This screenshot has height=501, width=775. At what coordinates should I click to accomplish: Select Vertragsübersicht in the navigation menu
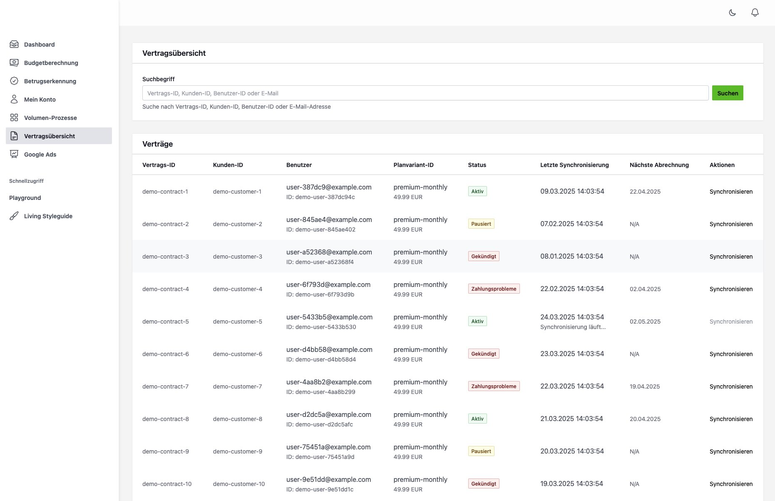pos(49,136)
